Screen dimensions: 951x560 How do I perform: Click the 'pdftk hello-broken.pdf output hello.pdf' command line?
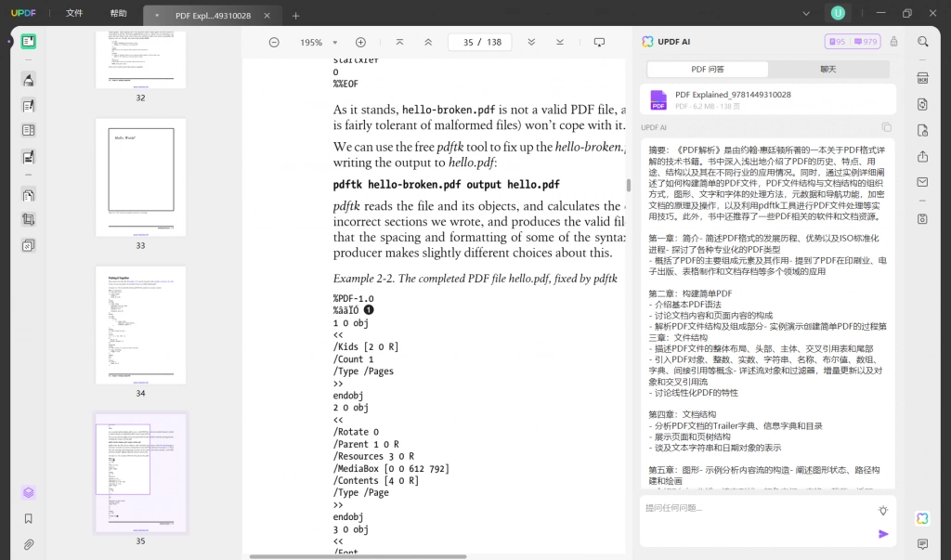click(447, 185)
